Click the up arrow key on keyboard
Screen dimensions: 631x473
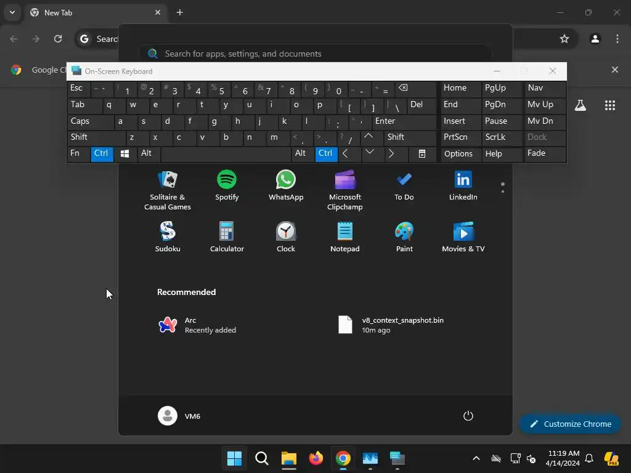pyautogui.click(x=372, y=137)
